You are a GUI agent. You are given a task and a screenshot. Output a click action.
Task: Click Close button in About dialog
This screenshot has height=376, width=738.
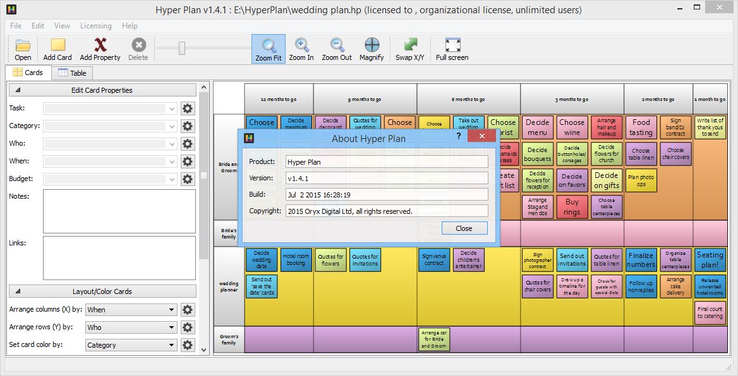(464, 228)
